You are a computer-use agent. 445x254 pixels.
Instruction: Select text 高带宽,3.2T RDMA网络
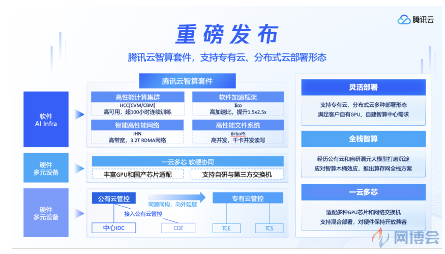137,140
